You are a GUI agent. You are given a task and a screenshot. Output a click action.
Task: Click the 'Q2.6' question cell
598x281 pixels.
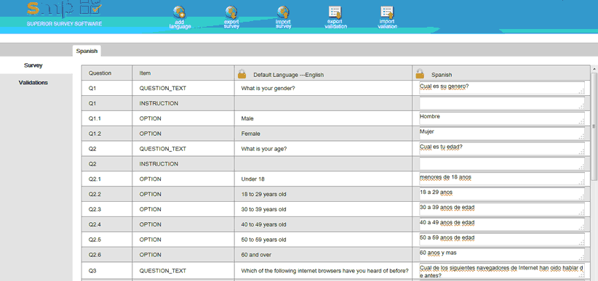click(107, 255)
